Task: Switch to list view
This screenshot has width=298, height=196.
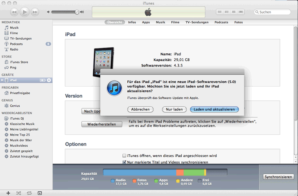Action: 220,12
